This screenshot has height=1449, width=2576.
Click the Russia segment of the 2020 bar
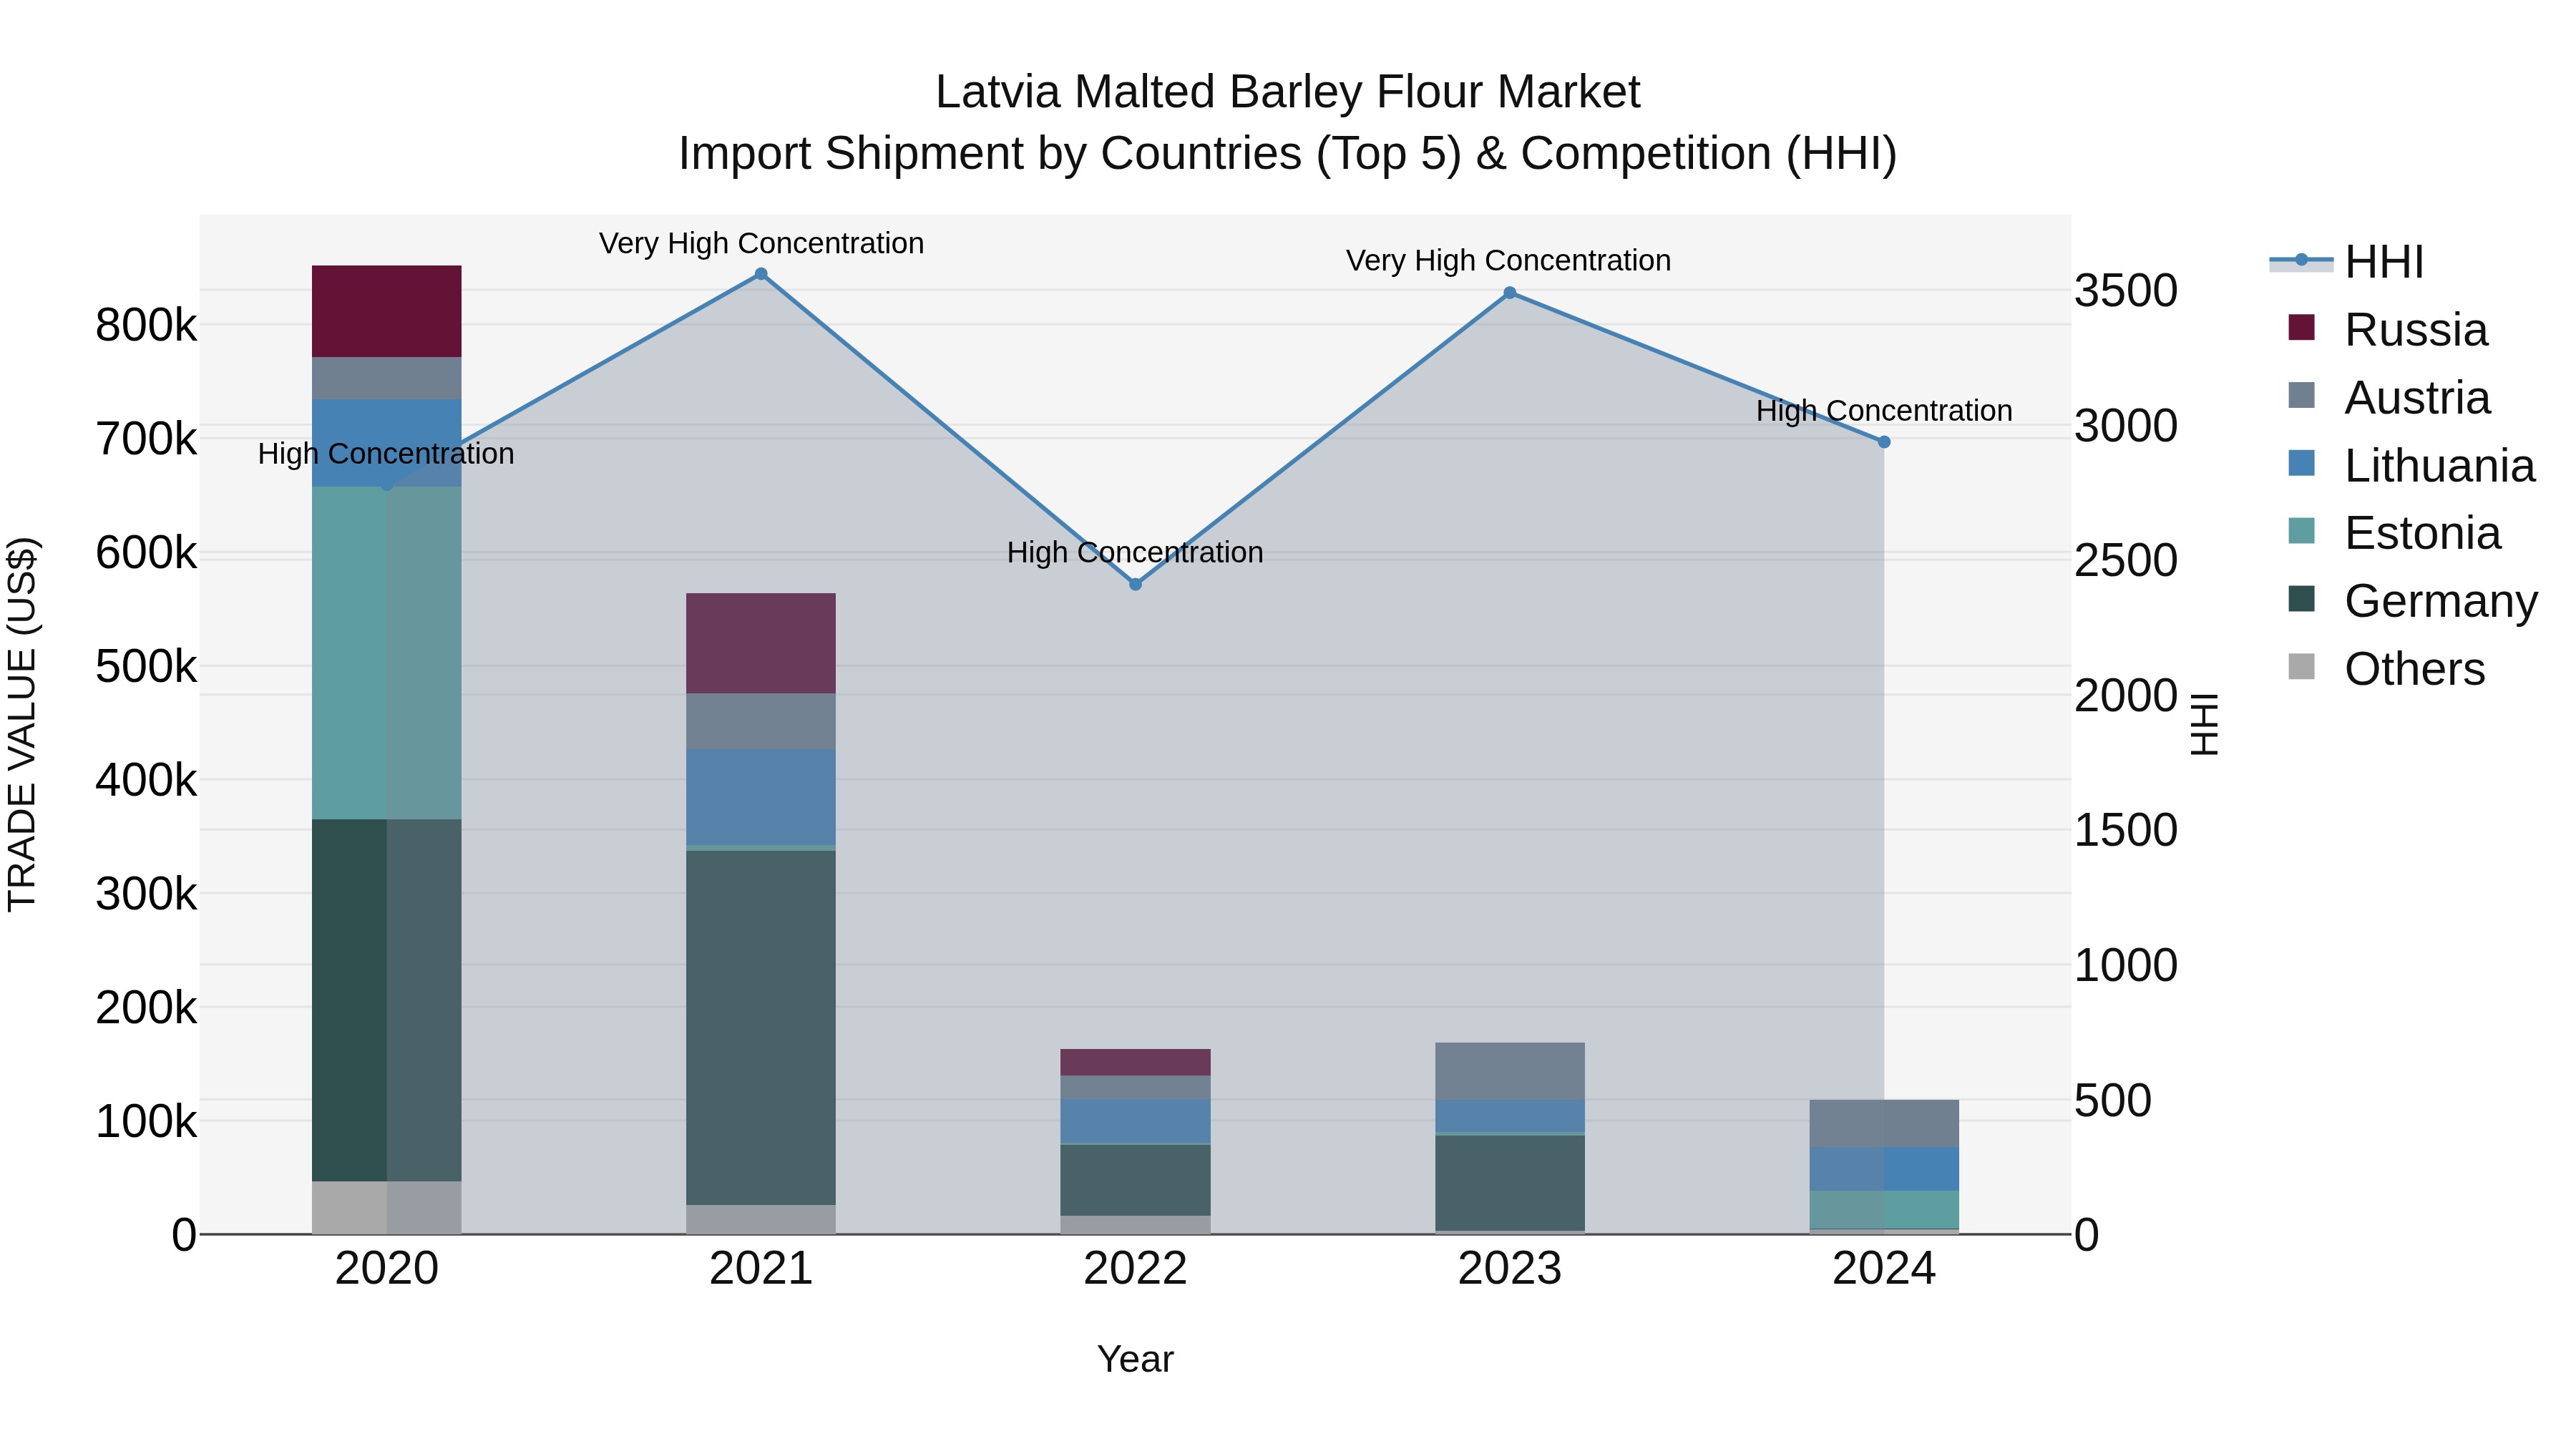pyautogui.click(x=386, y=311)
